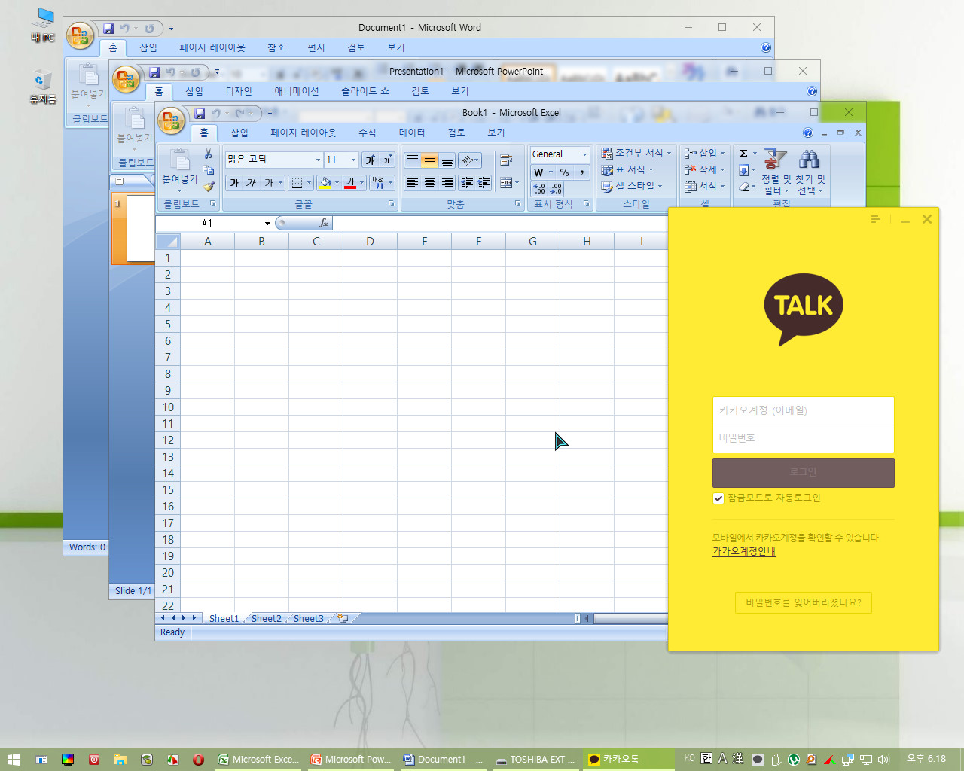Apply italic formatting in Excel
The height and width of the screenshot is (771, 964).
pyautogui.click(x=252, y=183)
